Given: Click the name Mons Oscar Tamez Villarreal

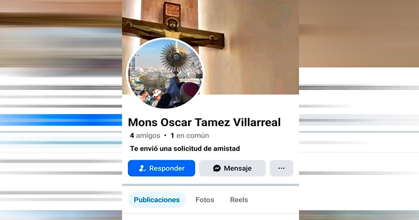Looking at the screenshot, I should [x=204, y=122].
